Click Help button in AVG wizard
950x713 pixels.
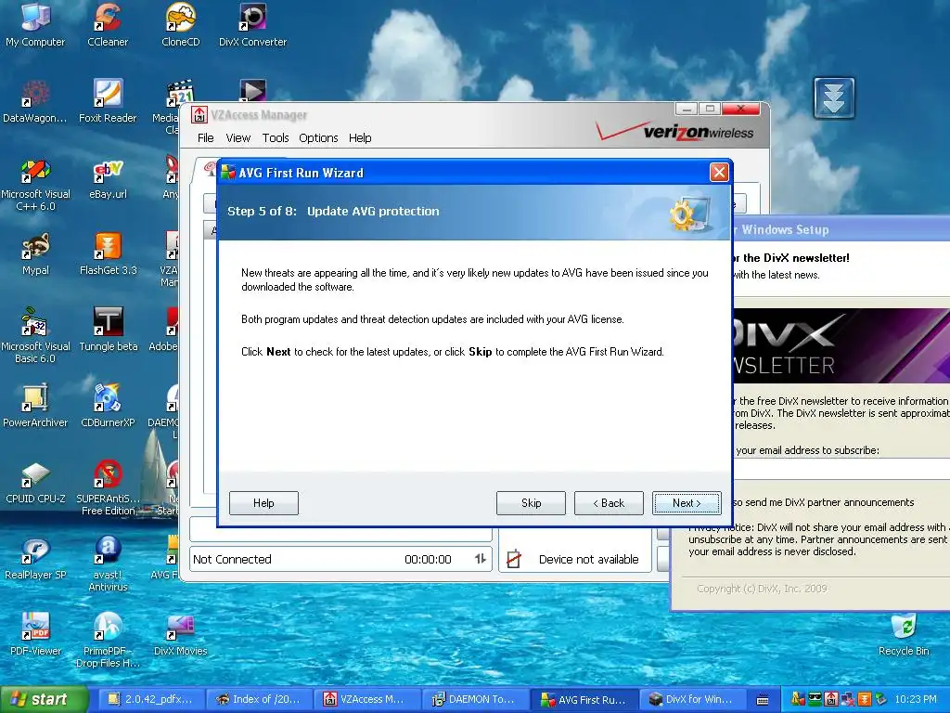pyautogui.click(x=263, y=502)
